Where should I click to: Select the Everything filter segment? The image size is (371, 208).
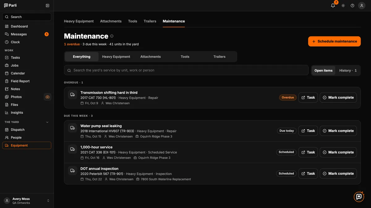click(82, 57)
